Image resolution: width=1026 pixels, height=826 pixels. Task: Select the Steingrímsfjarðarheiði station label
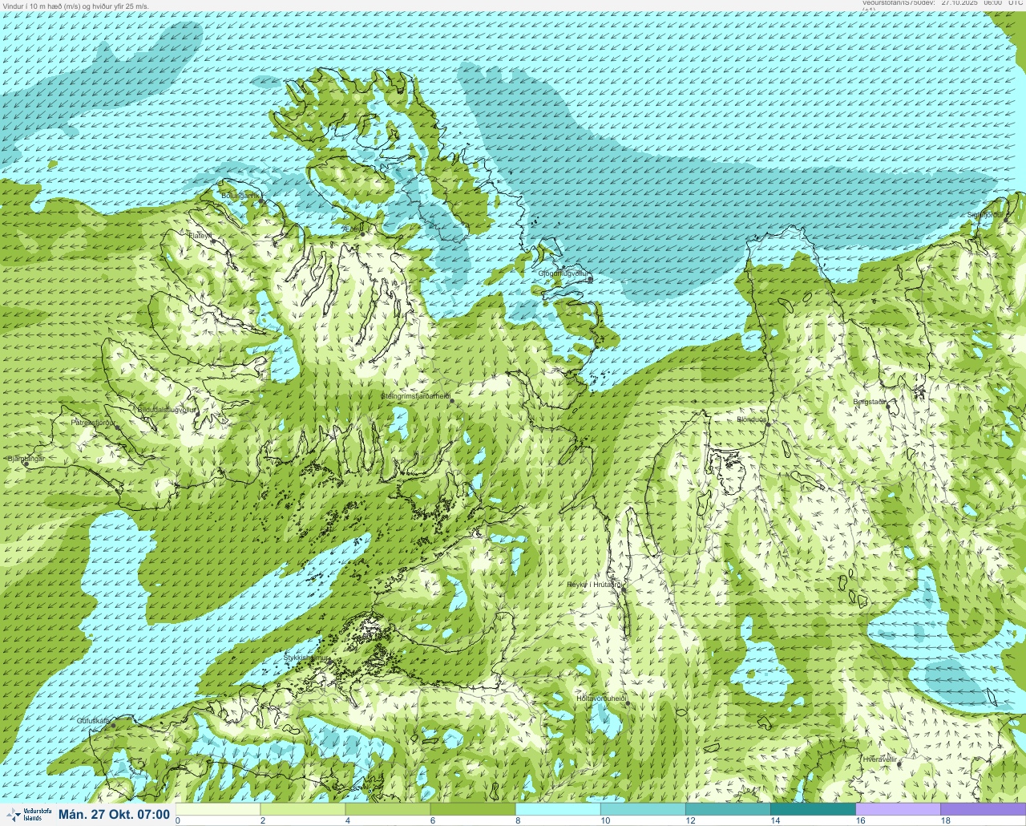(x=414, y=395)
